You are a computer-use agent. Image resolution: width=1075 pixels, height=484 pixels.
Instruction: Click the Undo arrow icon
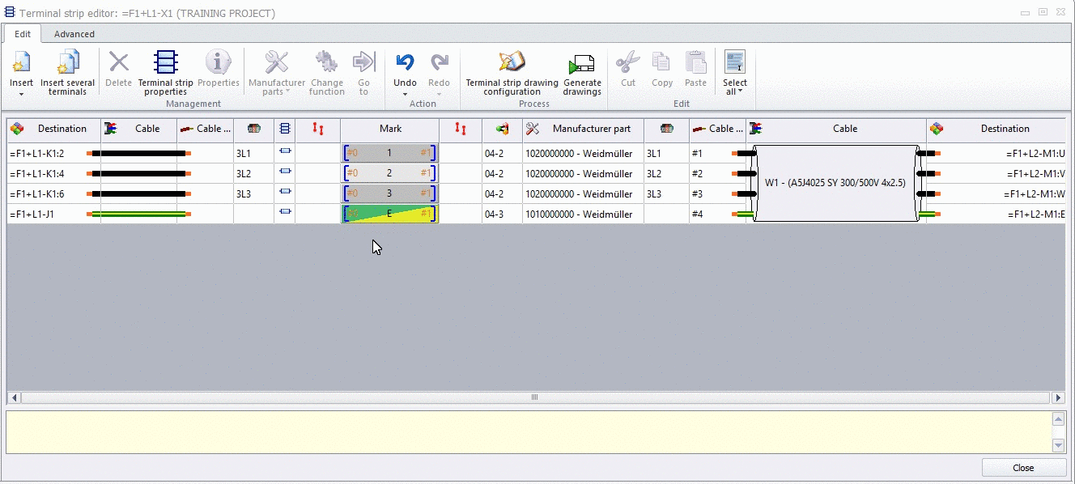tap(405, 62)
